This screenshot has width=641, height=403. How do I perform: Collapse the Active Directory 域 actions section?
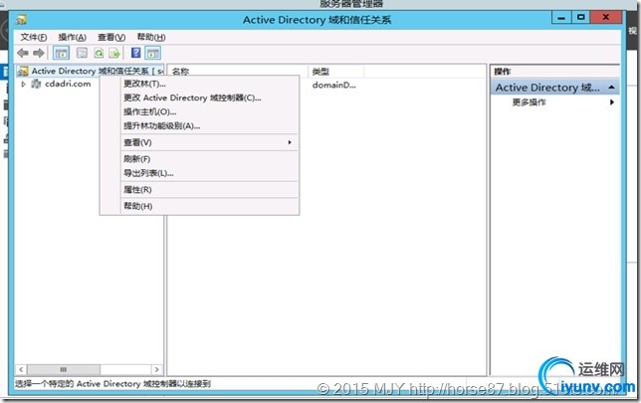[x=611, y=88]
